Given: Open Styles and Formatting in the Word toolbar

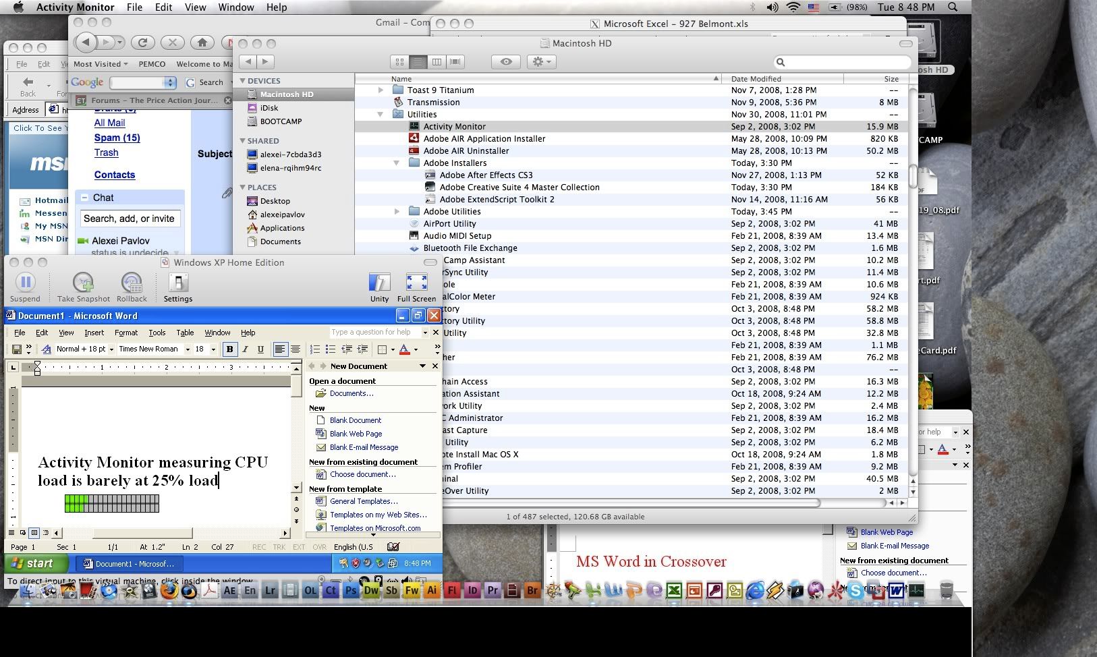Looking at the screenshot, I should (x=46, y=349).
